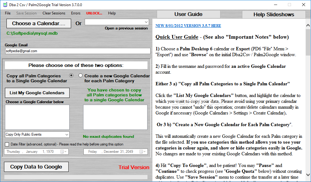
Task: Open the Errors menu
Action: pos(76,13)
